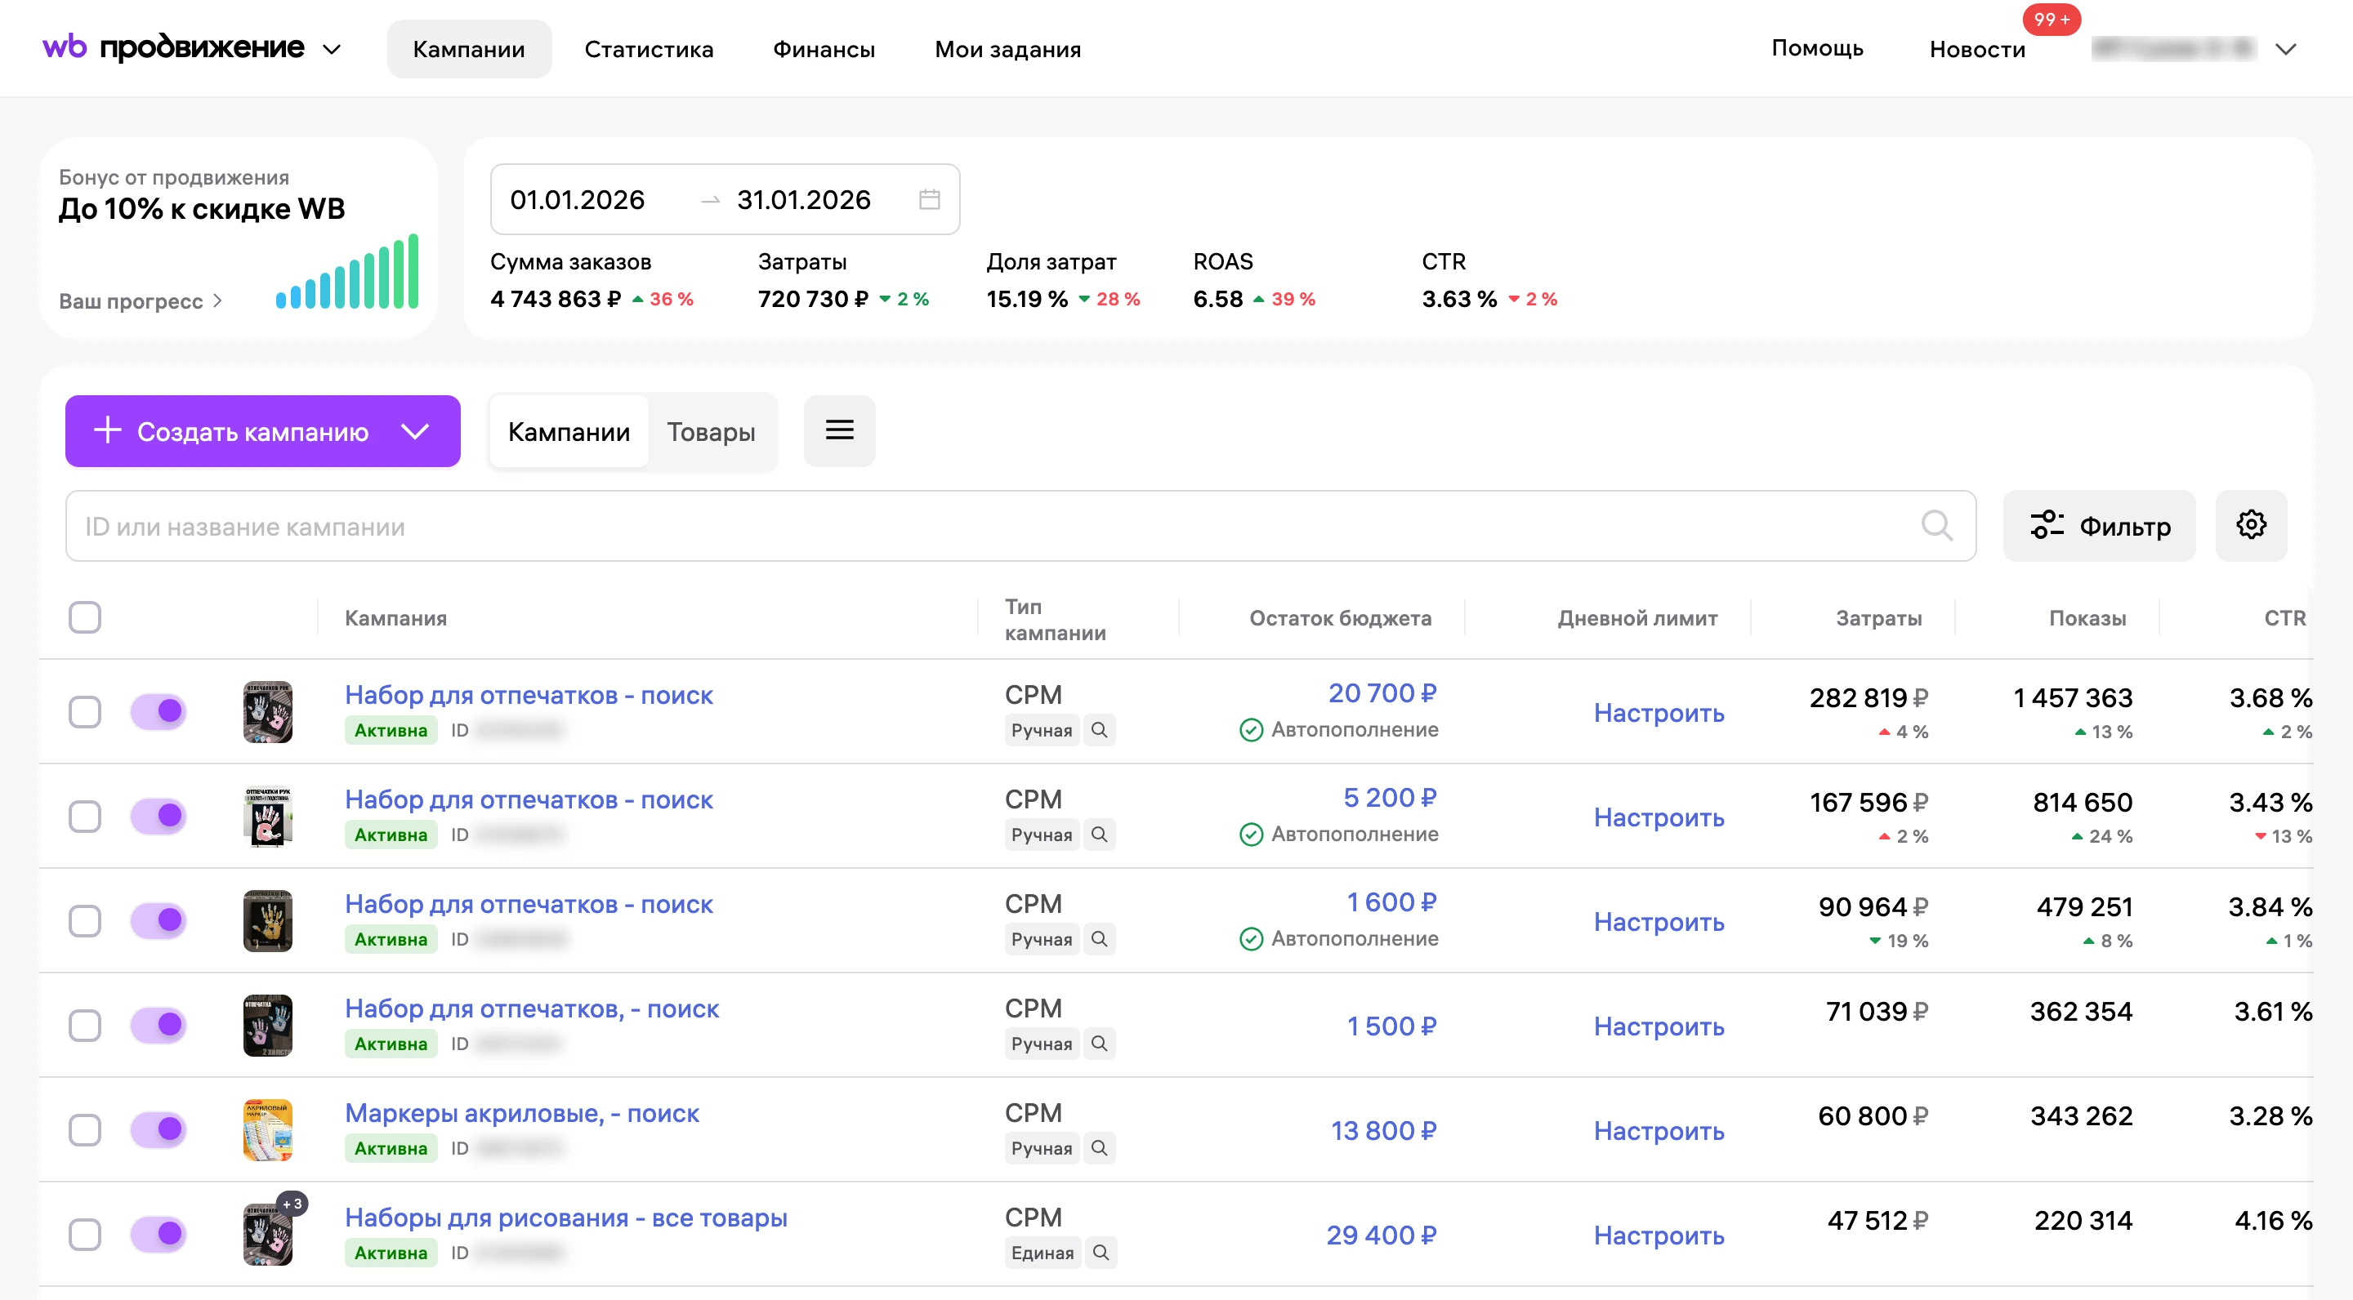Open the Фильтр button
This screenshot has height=1300, width=2353.
(x=2099, y=526)
